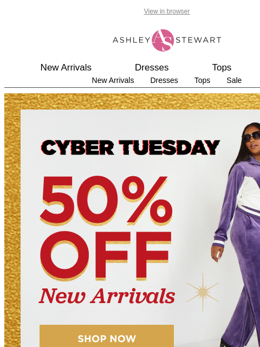Select Dresses in the smaller-font menu row

164,80
